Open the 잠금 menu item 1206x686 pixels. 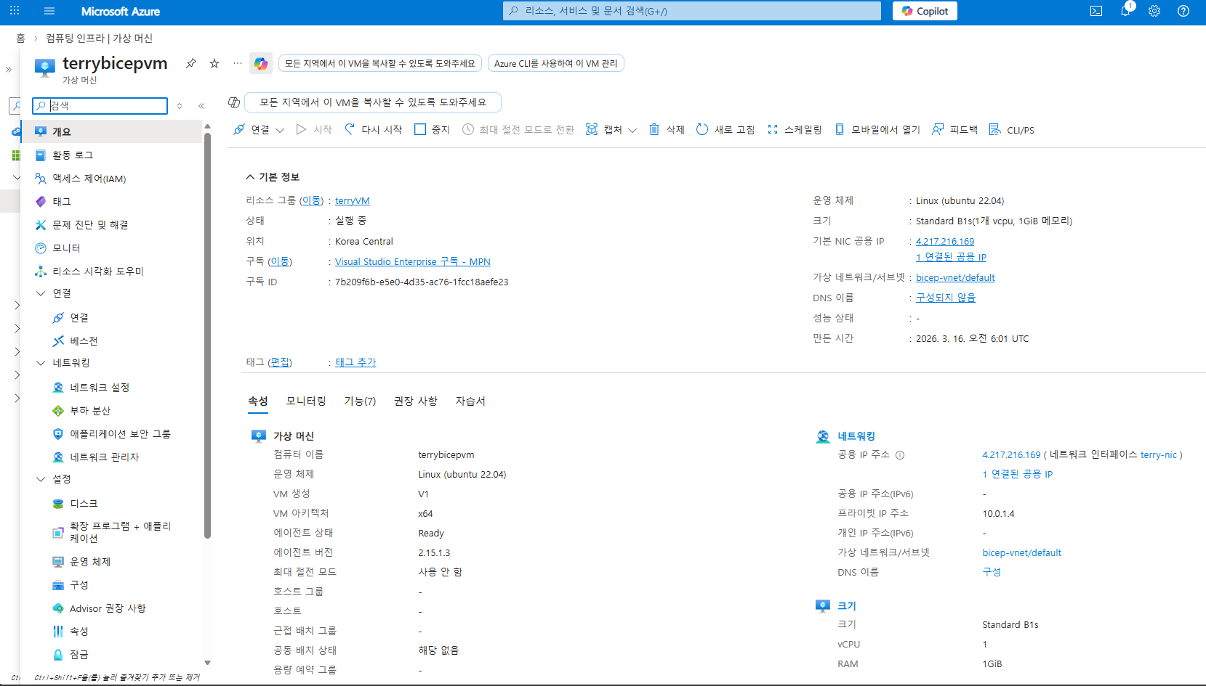pos(79,654)
